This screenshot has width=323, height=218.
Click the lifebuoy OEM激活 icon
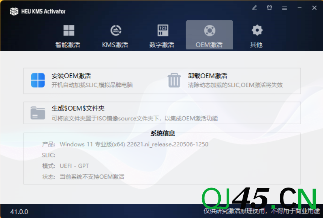pos(210,30)
